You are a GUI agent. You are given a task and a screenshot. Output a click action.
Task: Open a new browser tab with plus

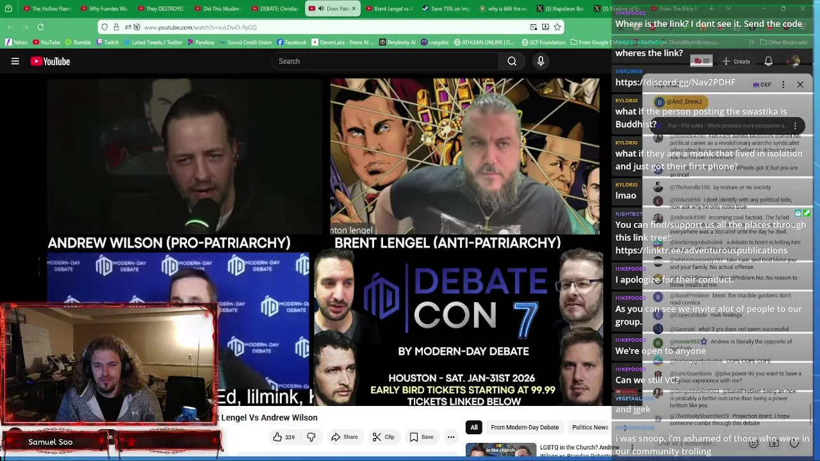(x=712, y=8)
